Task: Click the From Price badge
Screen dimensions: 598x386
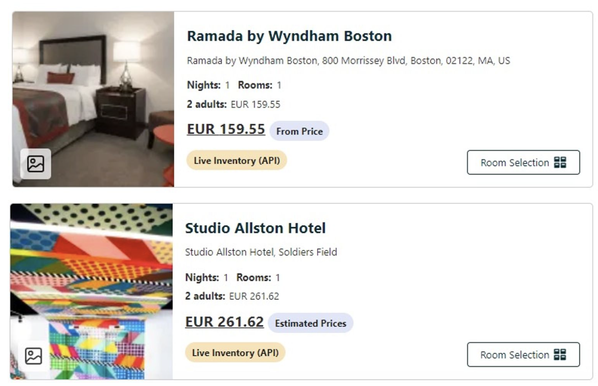Action: (299, 131)
